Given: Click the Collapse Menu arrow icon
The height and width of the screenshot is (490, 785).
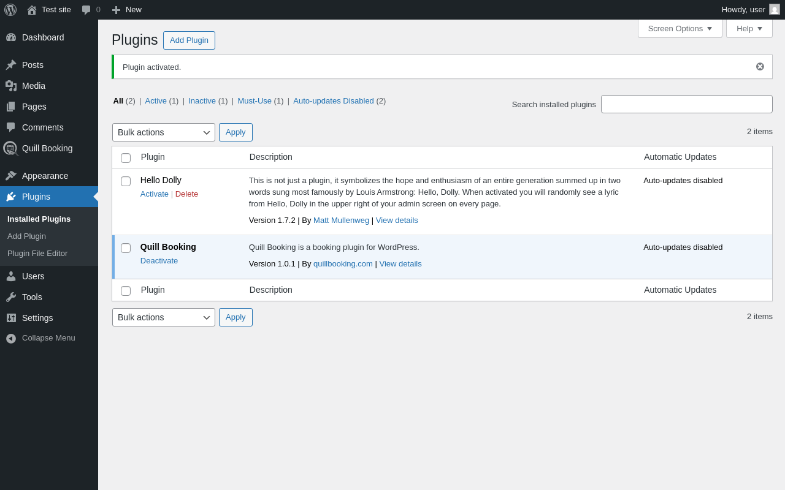Looking at the screenshot, I should coord(11,338).
